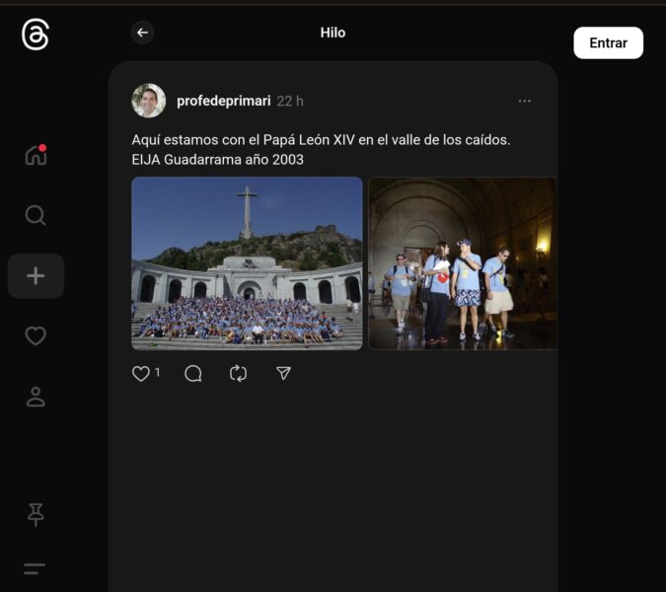Open profedeprimari profile avatar
This screenshot has width=666, height=592.
tap(149, 101)
